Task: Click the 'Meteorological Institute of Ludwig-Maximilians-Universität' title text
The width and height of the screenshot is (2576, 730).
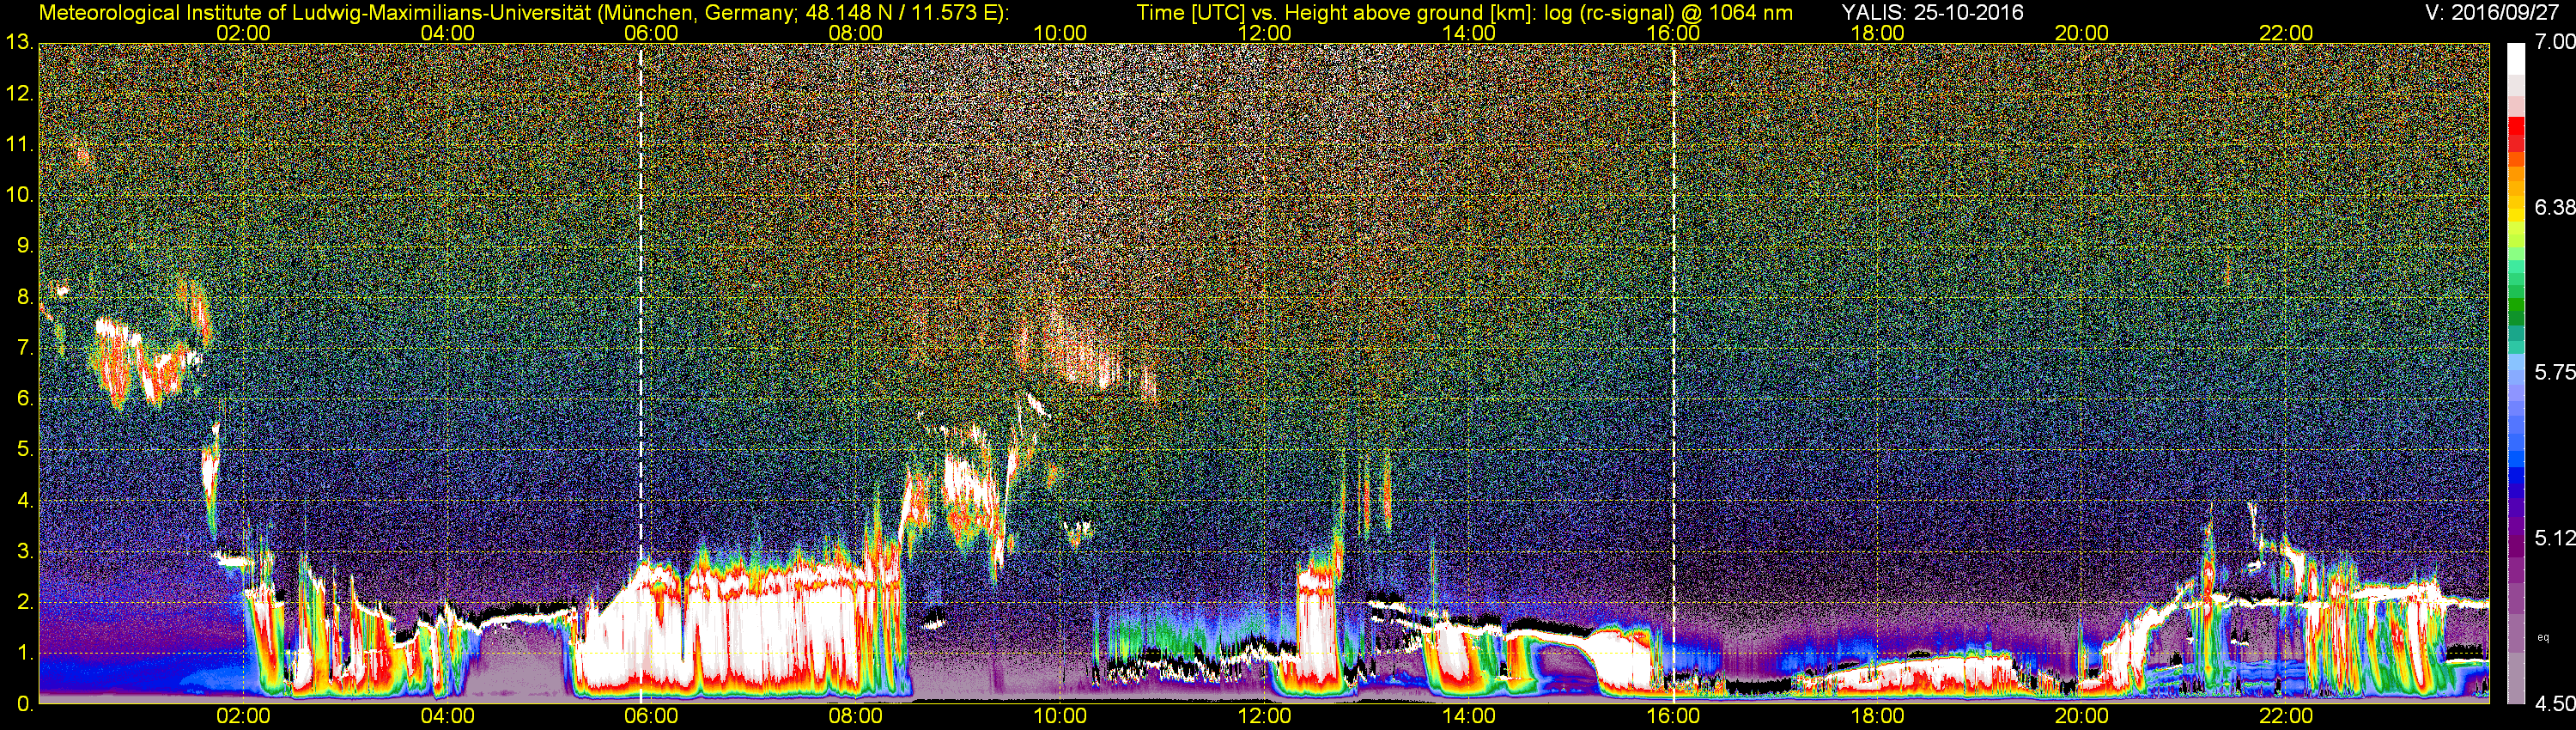Action: (x=316, y=13)
